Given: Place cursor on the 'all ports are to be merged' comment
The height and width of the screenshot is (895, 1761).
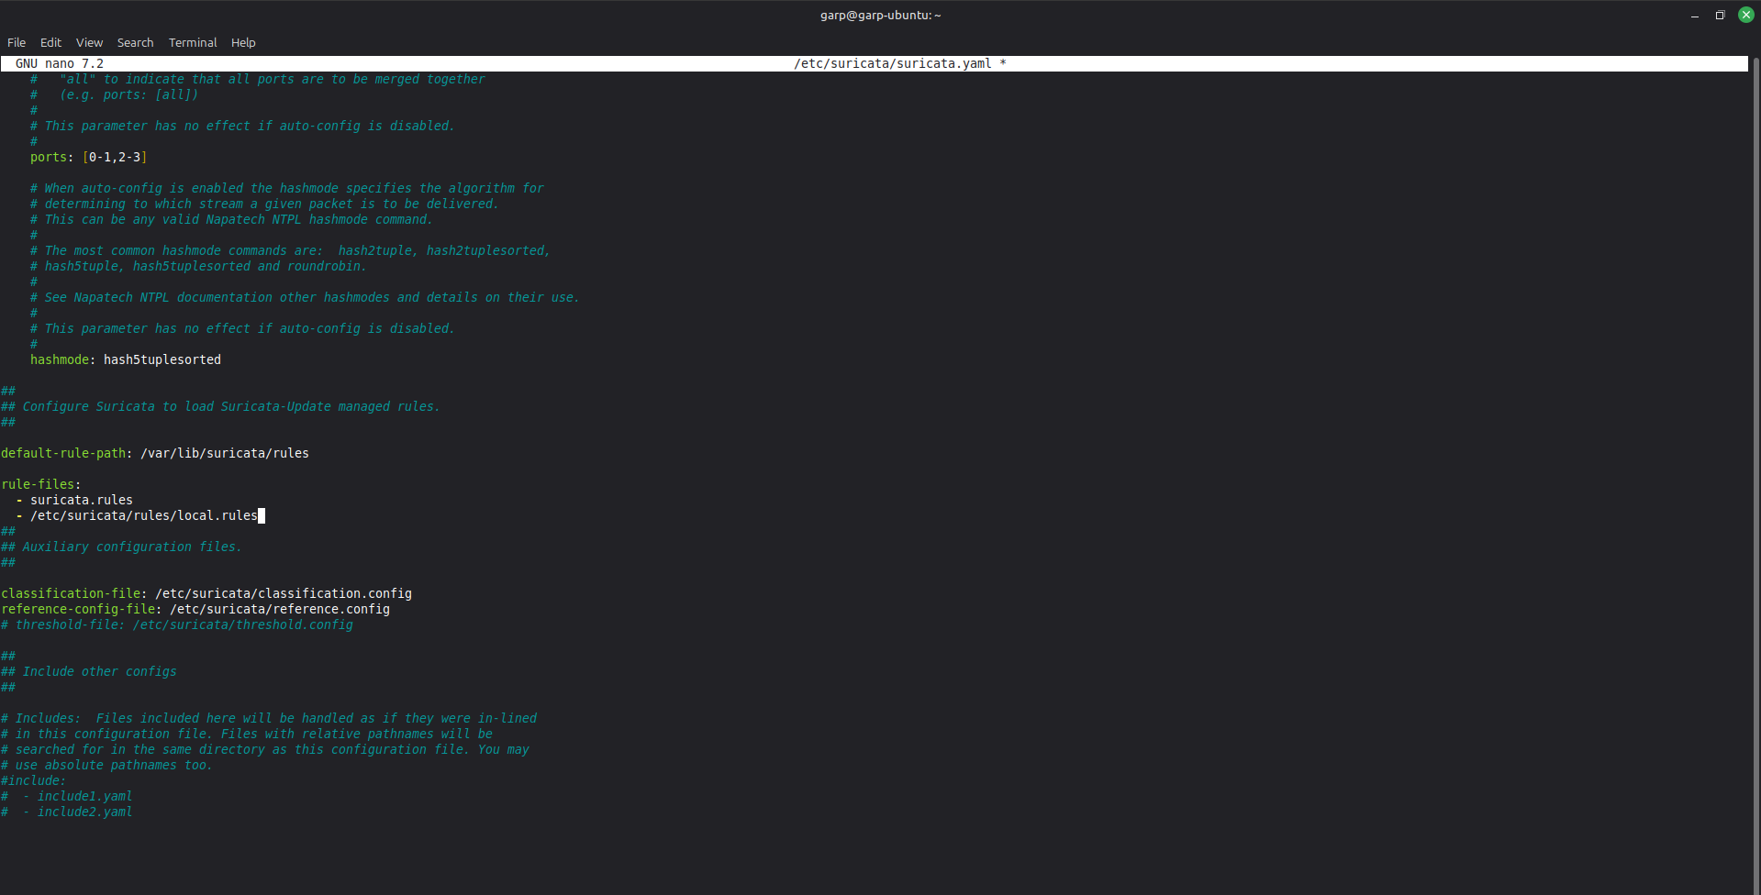Looking at the screenshot, I should pyautogui.click(x=257, y=80).
